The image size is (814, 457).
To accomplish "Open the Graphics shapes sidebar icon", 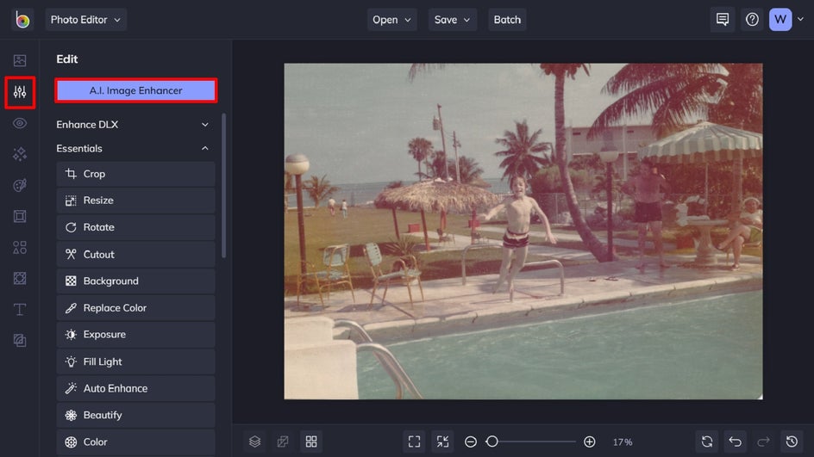I will [x=20, y=247].
